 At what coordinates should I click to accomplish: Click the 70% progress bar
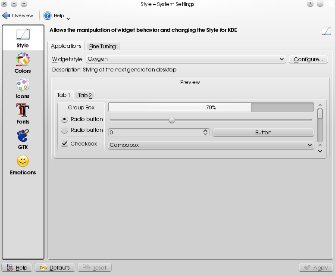(211, 107)
